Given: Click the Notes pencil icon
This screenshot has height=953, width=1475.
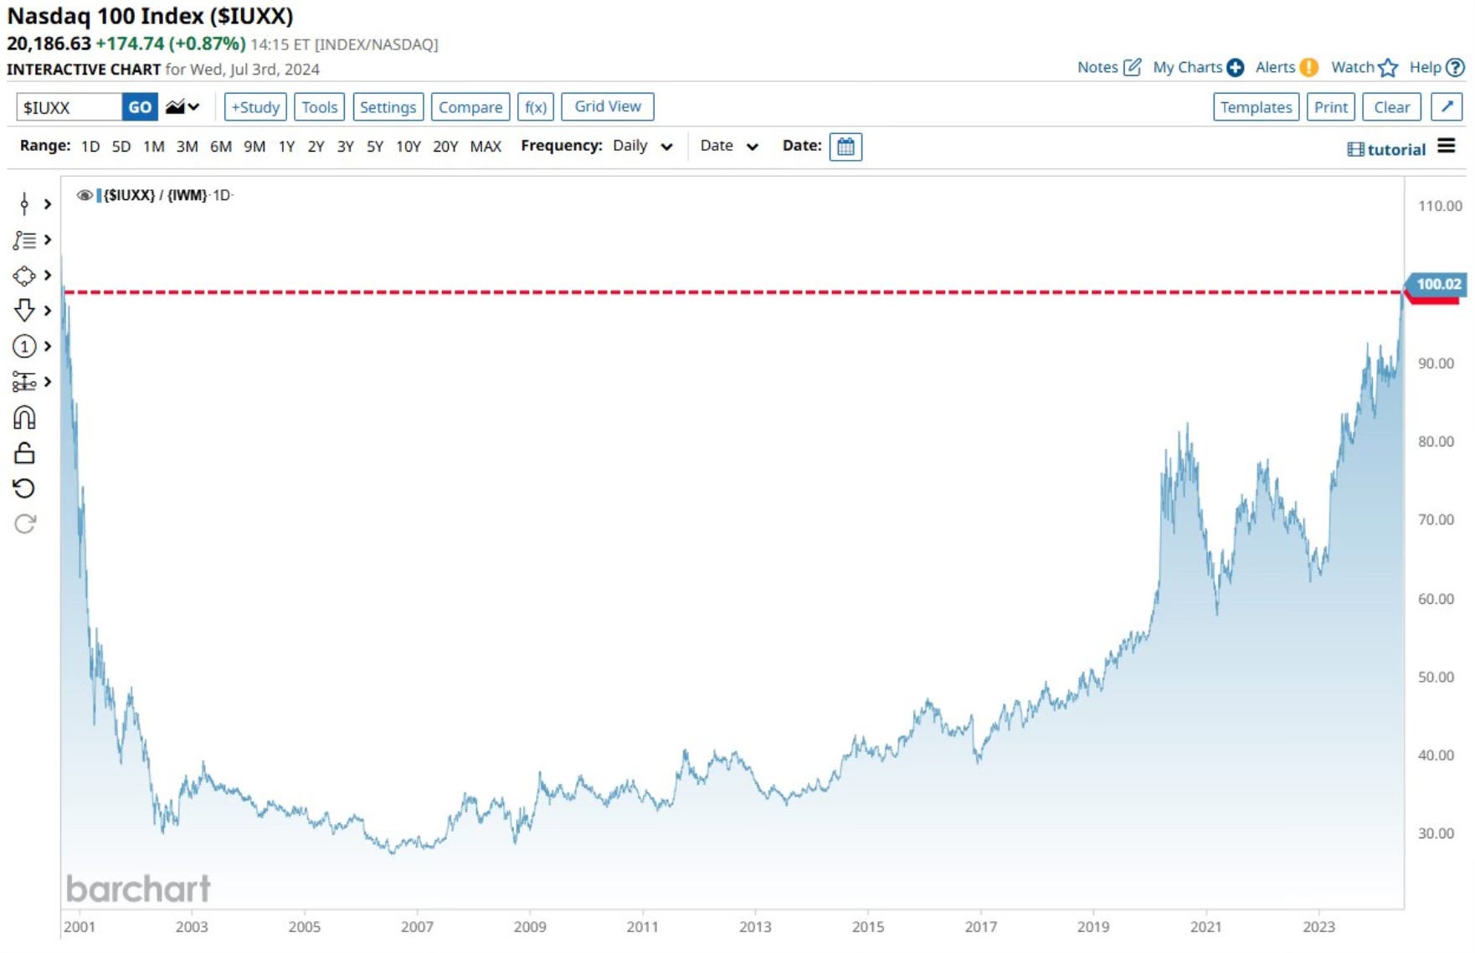Looking at the screenshot, I should tap(1132, 67).
